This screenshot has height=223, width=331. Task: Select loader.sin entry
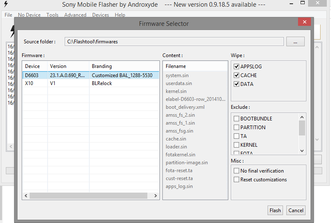(x=176, y=147)
